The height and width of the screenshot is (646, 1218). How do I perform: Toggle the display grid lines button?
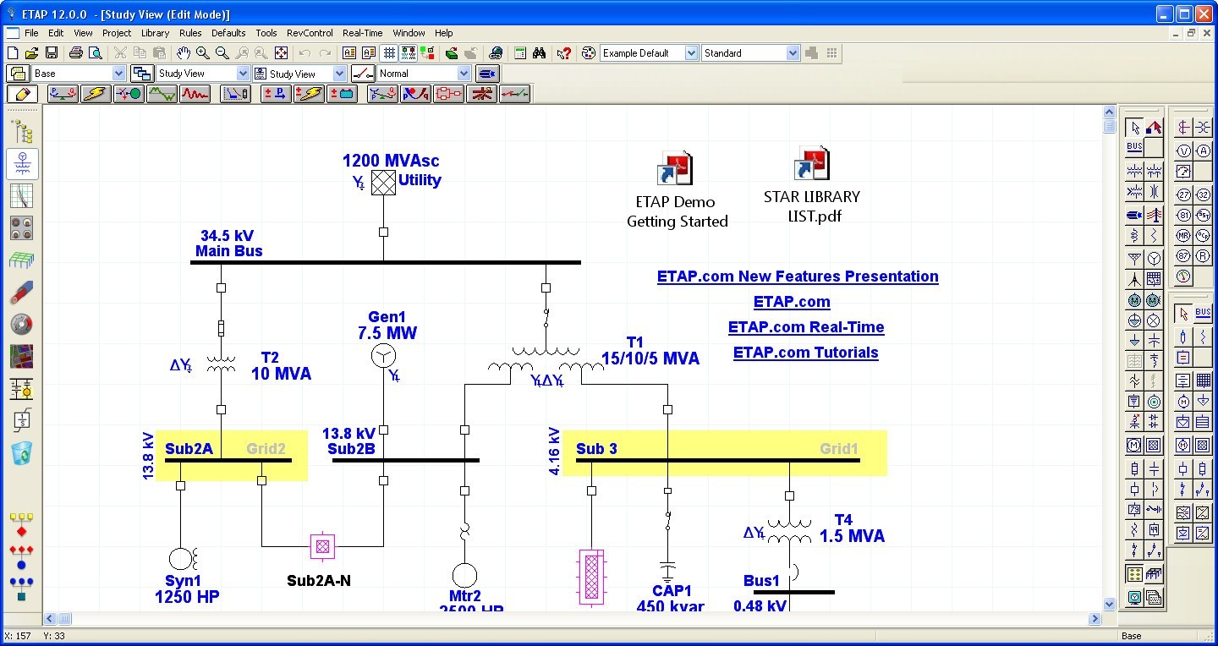(x=389, y=52)
